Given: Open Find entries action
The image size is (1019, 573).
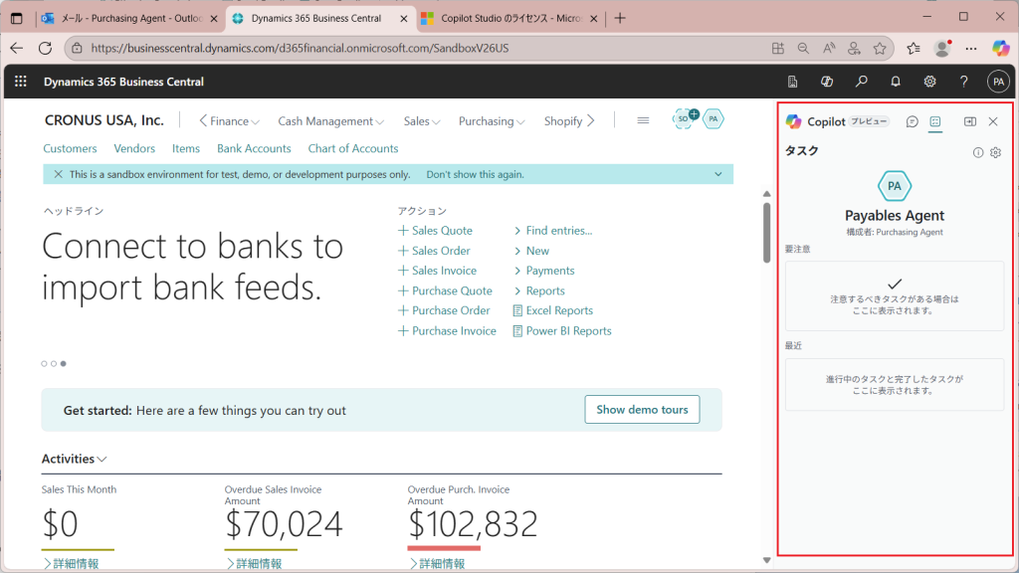Looking at the screenshot, I should (x=553, y=231).
